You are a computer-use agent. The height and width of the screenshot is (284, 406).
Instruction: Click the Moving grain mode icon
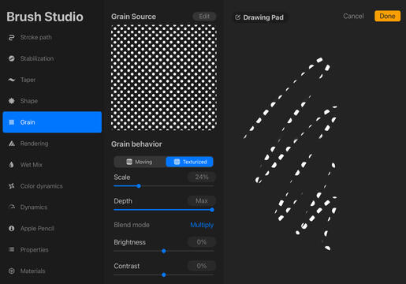point(129,162)
